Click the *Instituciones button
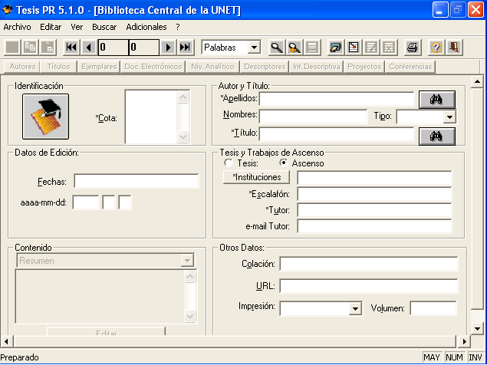 tap(257, 177)
